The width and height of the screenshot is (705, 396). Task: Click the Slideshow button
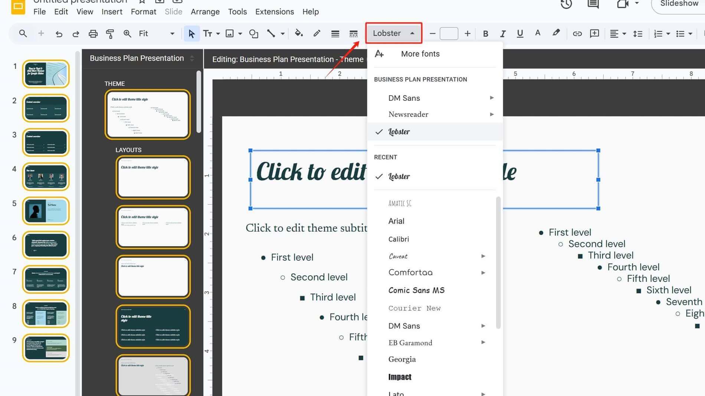679,4
